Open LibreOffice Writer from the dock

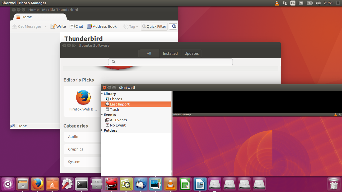point(200,184)
